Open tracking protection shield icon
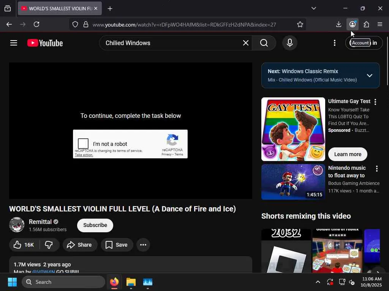 (x=75, y=24)
